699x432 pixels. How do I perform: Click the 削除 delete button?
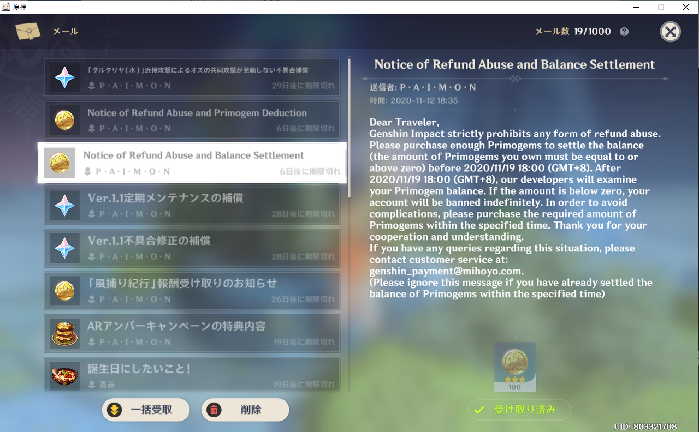[245, 410]
